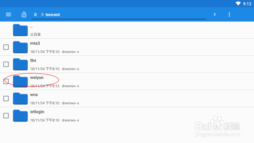Select root path segment "0"

click(x=35, y=15)
